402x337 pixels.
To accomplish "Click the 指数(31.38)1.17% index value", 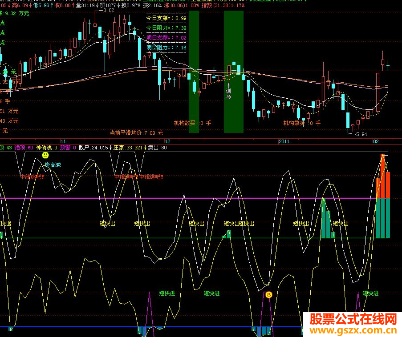I will point(223,5).
